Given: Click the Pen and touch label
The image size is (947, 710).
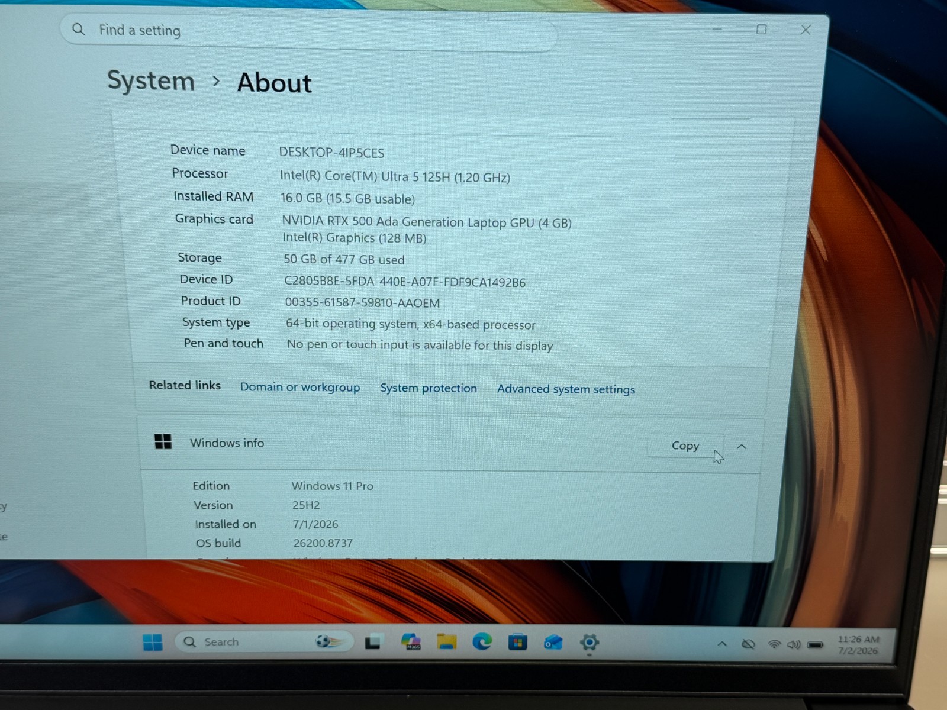Looking at the screenshot, I should (x=224, y=343).
